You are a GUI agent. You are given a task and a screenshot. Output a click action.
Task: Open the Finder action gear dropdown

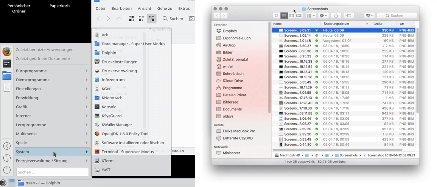click(323, 15)
